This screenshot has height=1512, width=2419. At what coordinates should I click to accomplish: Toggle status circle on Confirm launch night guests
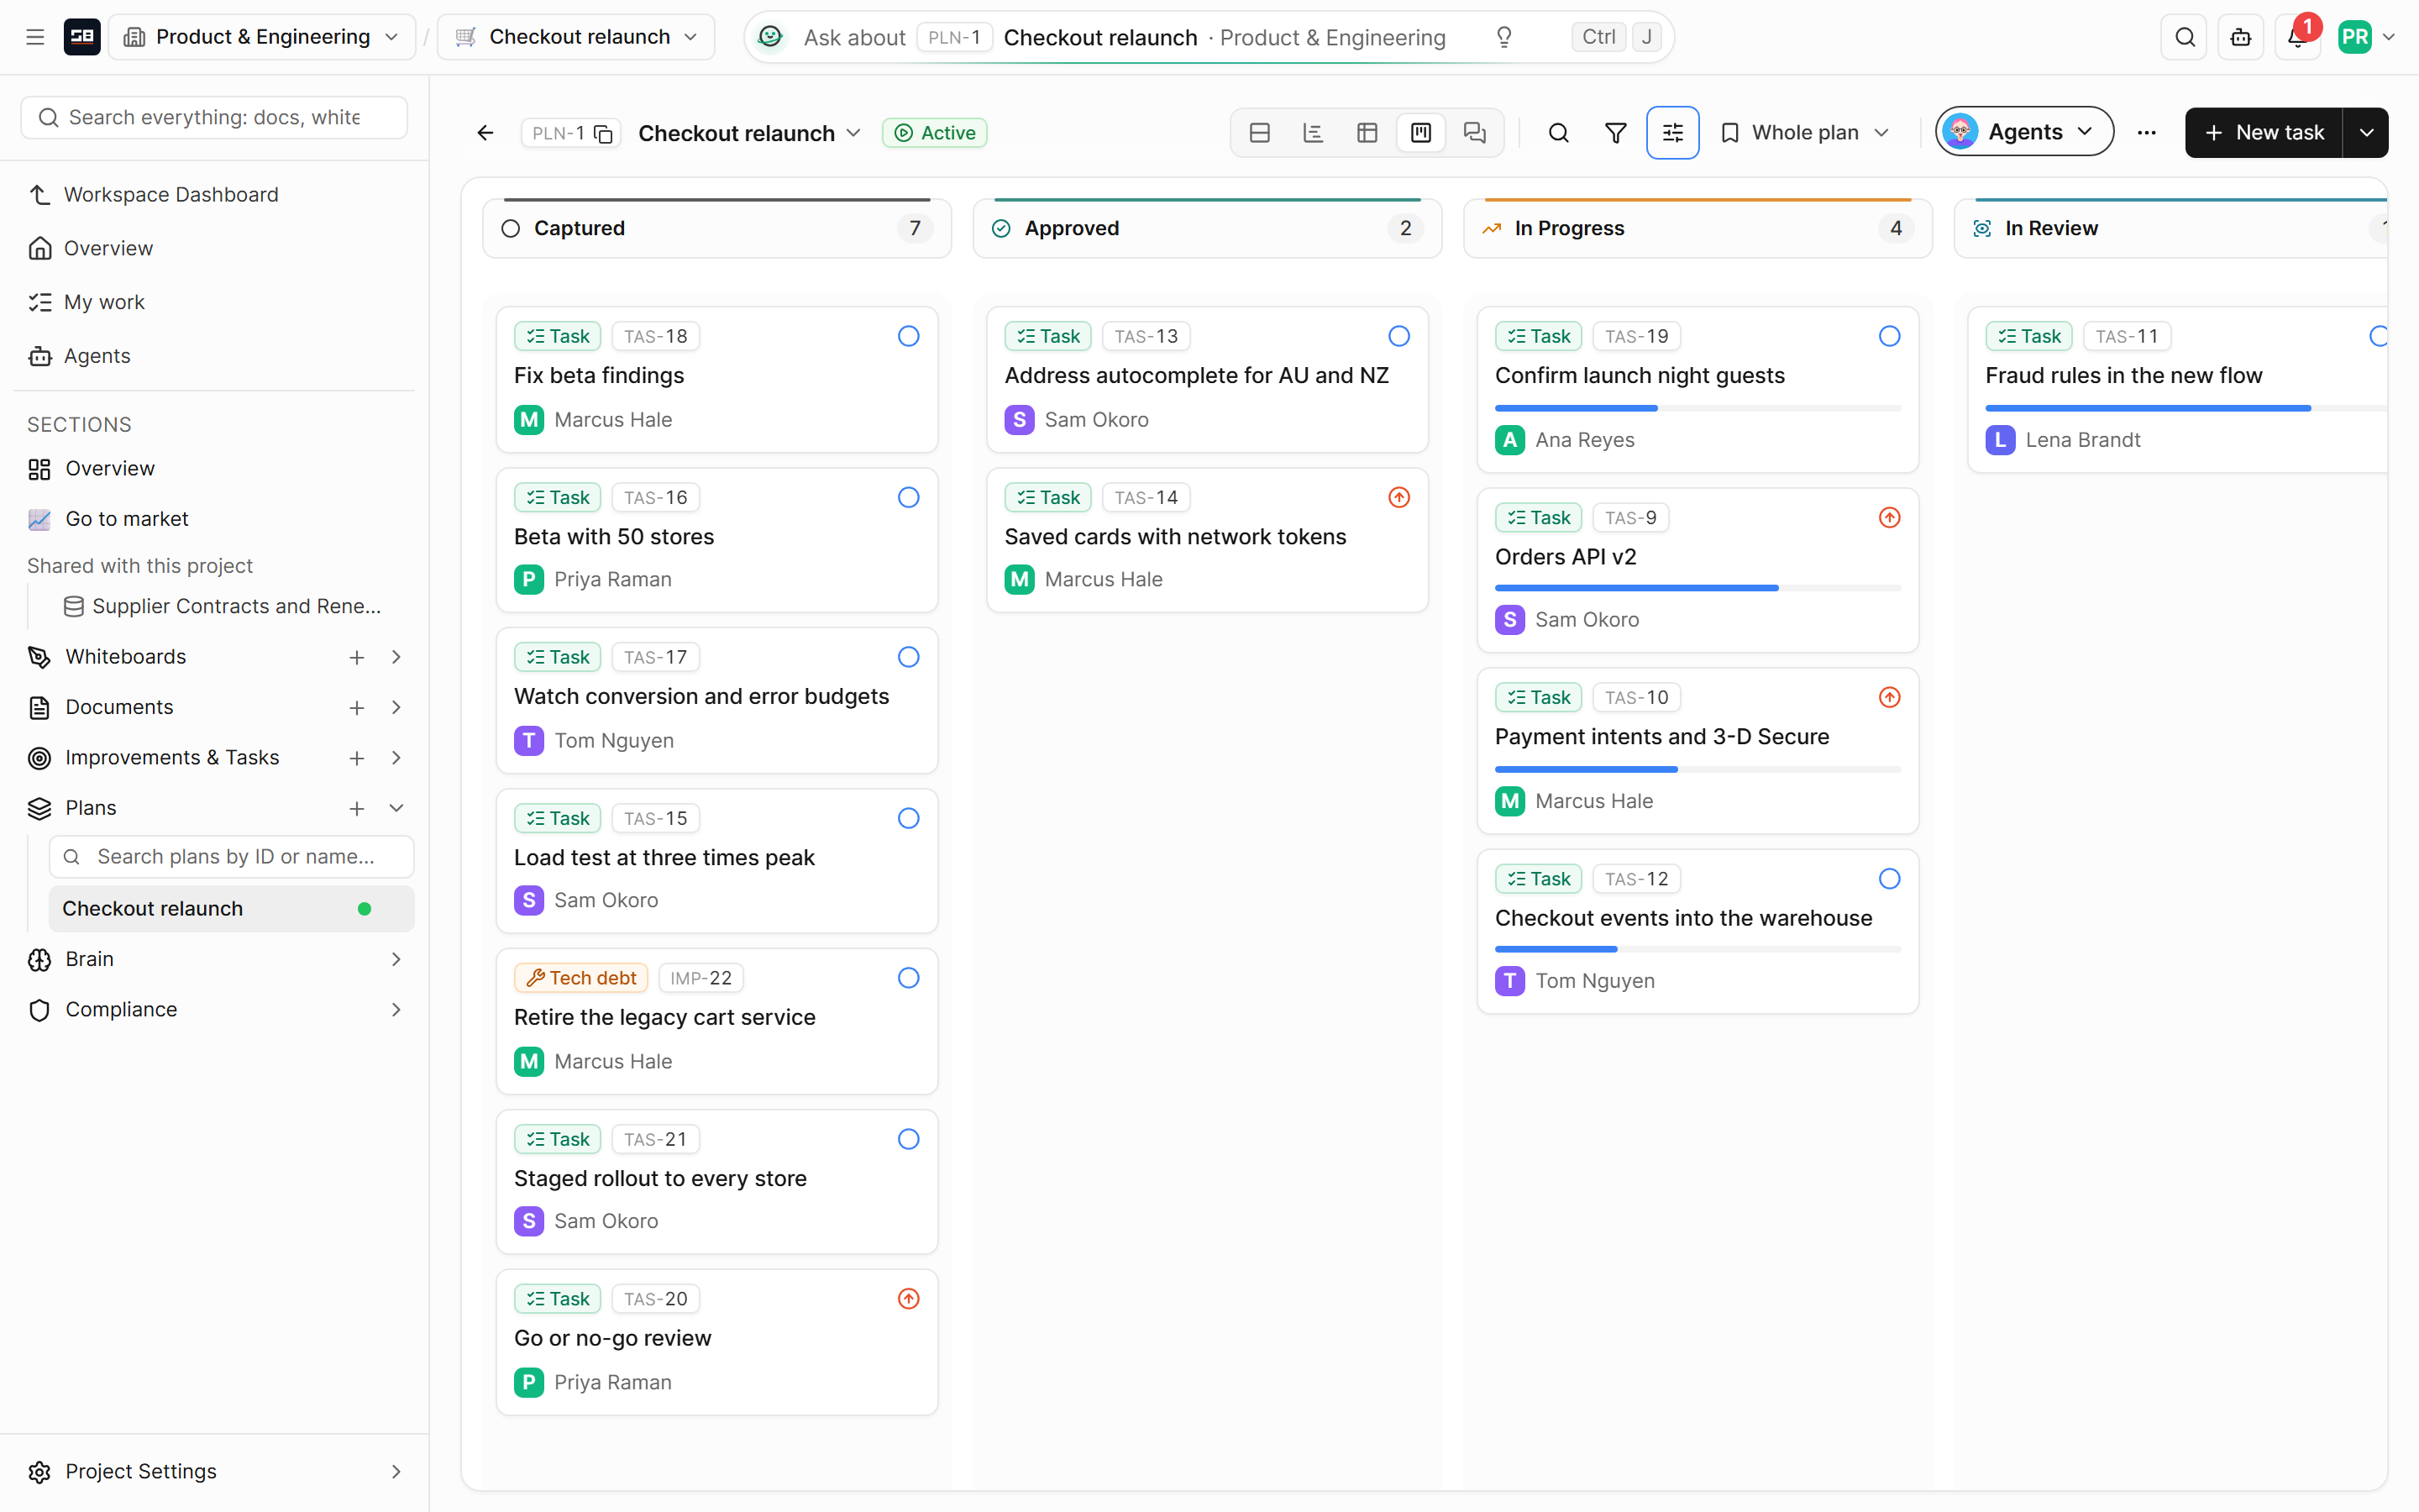[1889, 336]
